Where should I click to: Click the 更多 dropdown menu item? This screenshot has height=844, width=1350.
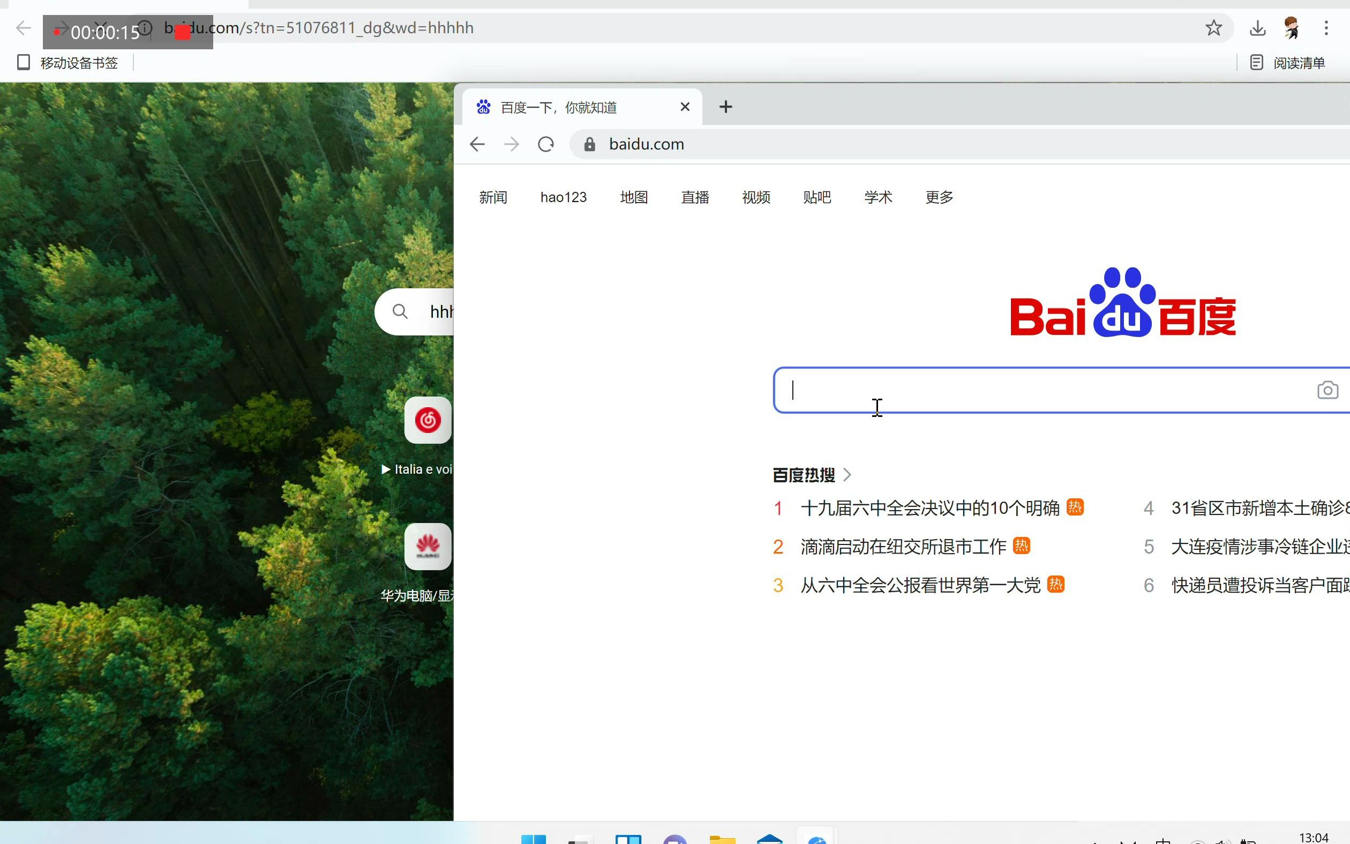939,197
